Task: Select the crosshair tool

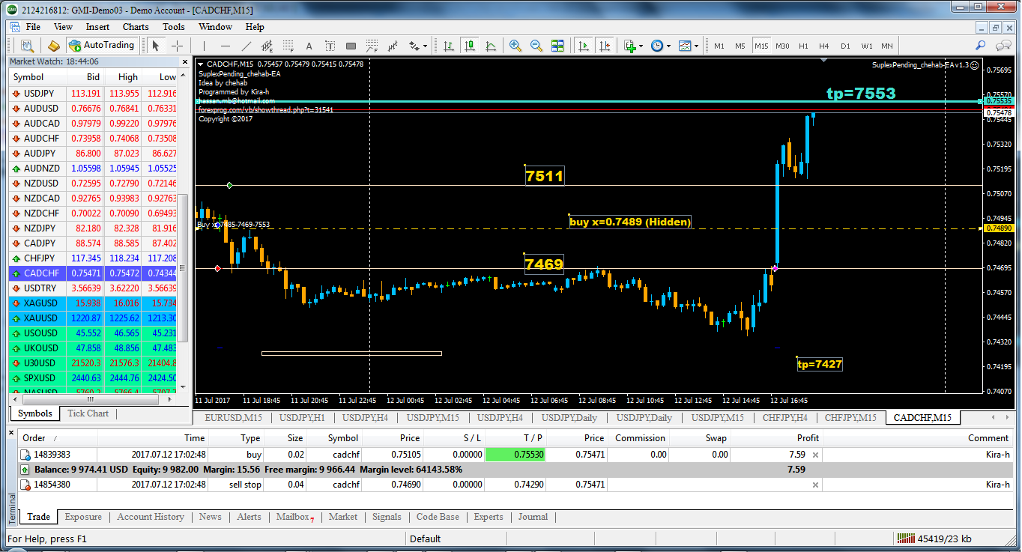Action: (177, 46)
